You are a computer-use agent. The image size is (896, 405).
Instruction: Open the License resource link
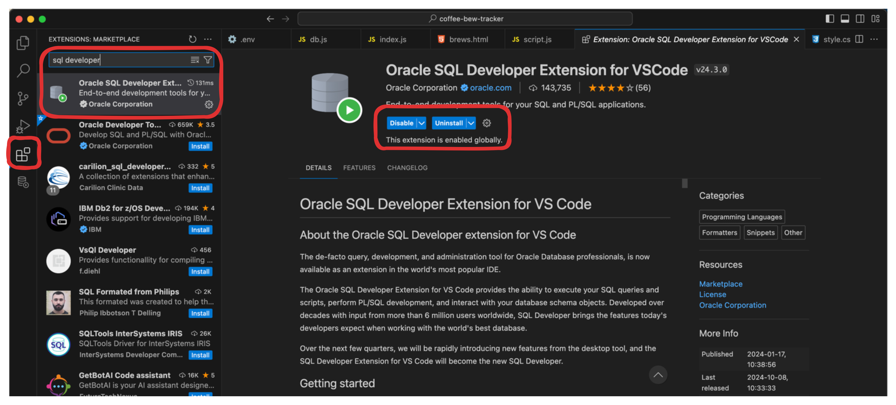tap(713, 294)
